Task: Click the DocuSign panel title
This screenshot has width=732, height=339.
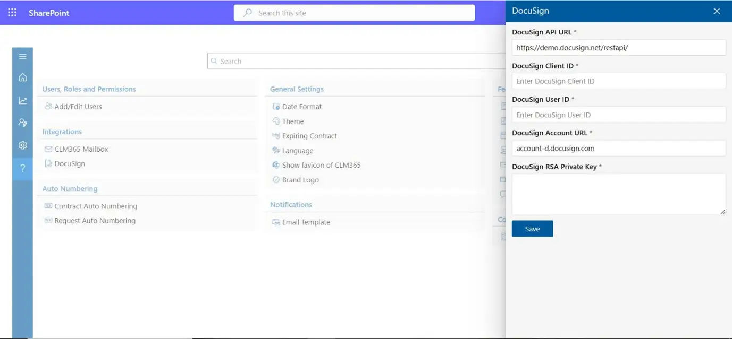Action: tap(531, 11)
